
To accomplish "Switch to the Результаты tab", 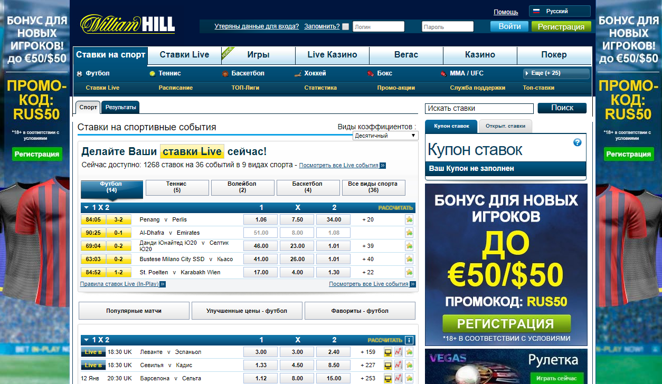I will (x=120, y=107).
